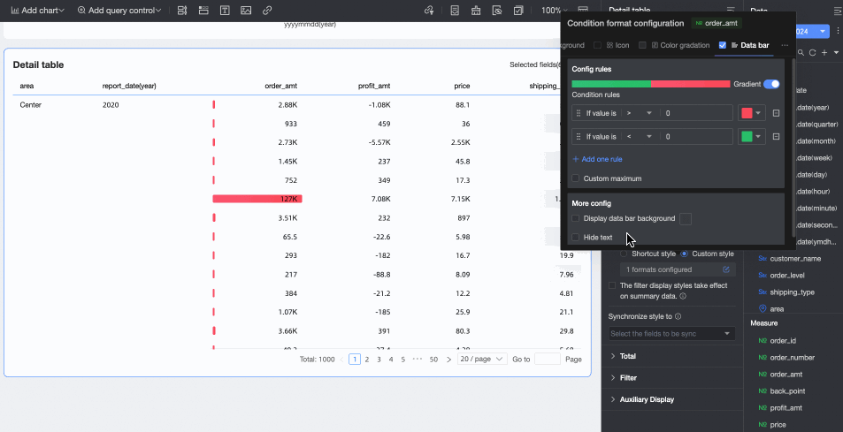Click value field of the less-than rule
The image size is (843, 432).
[697, 137]
